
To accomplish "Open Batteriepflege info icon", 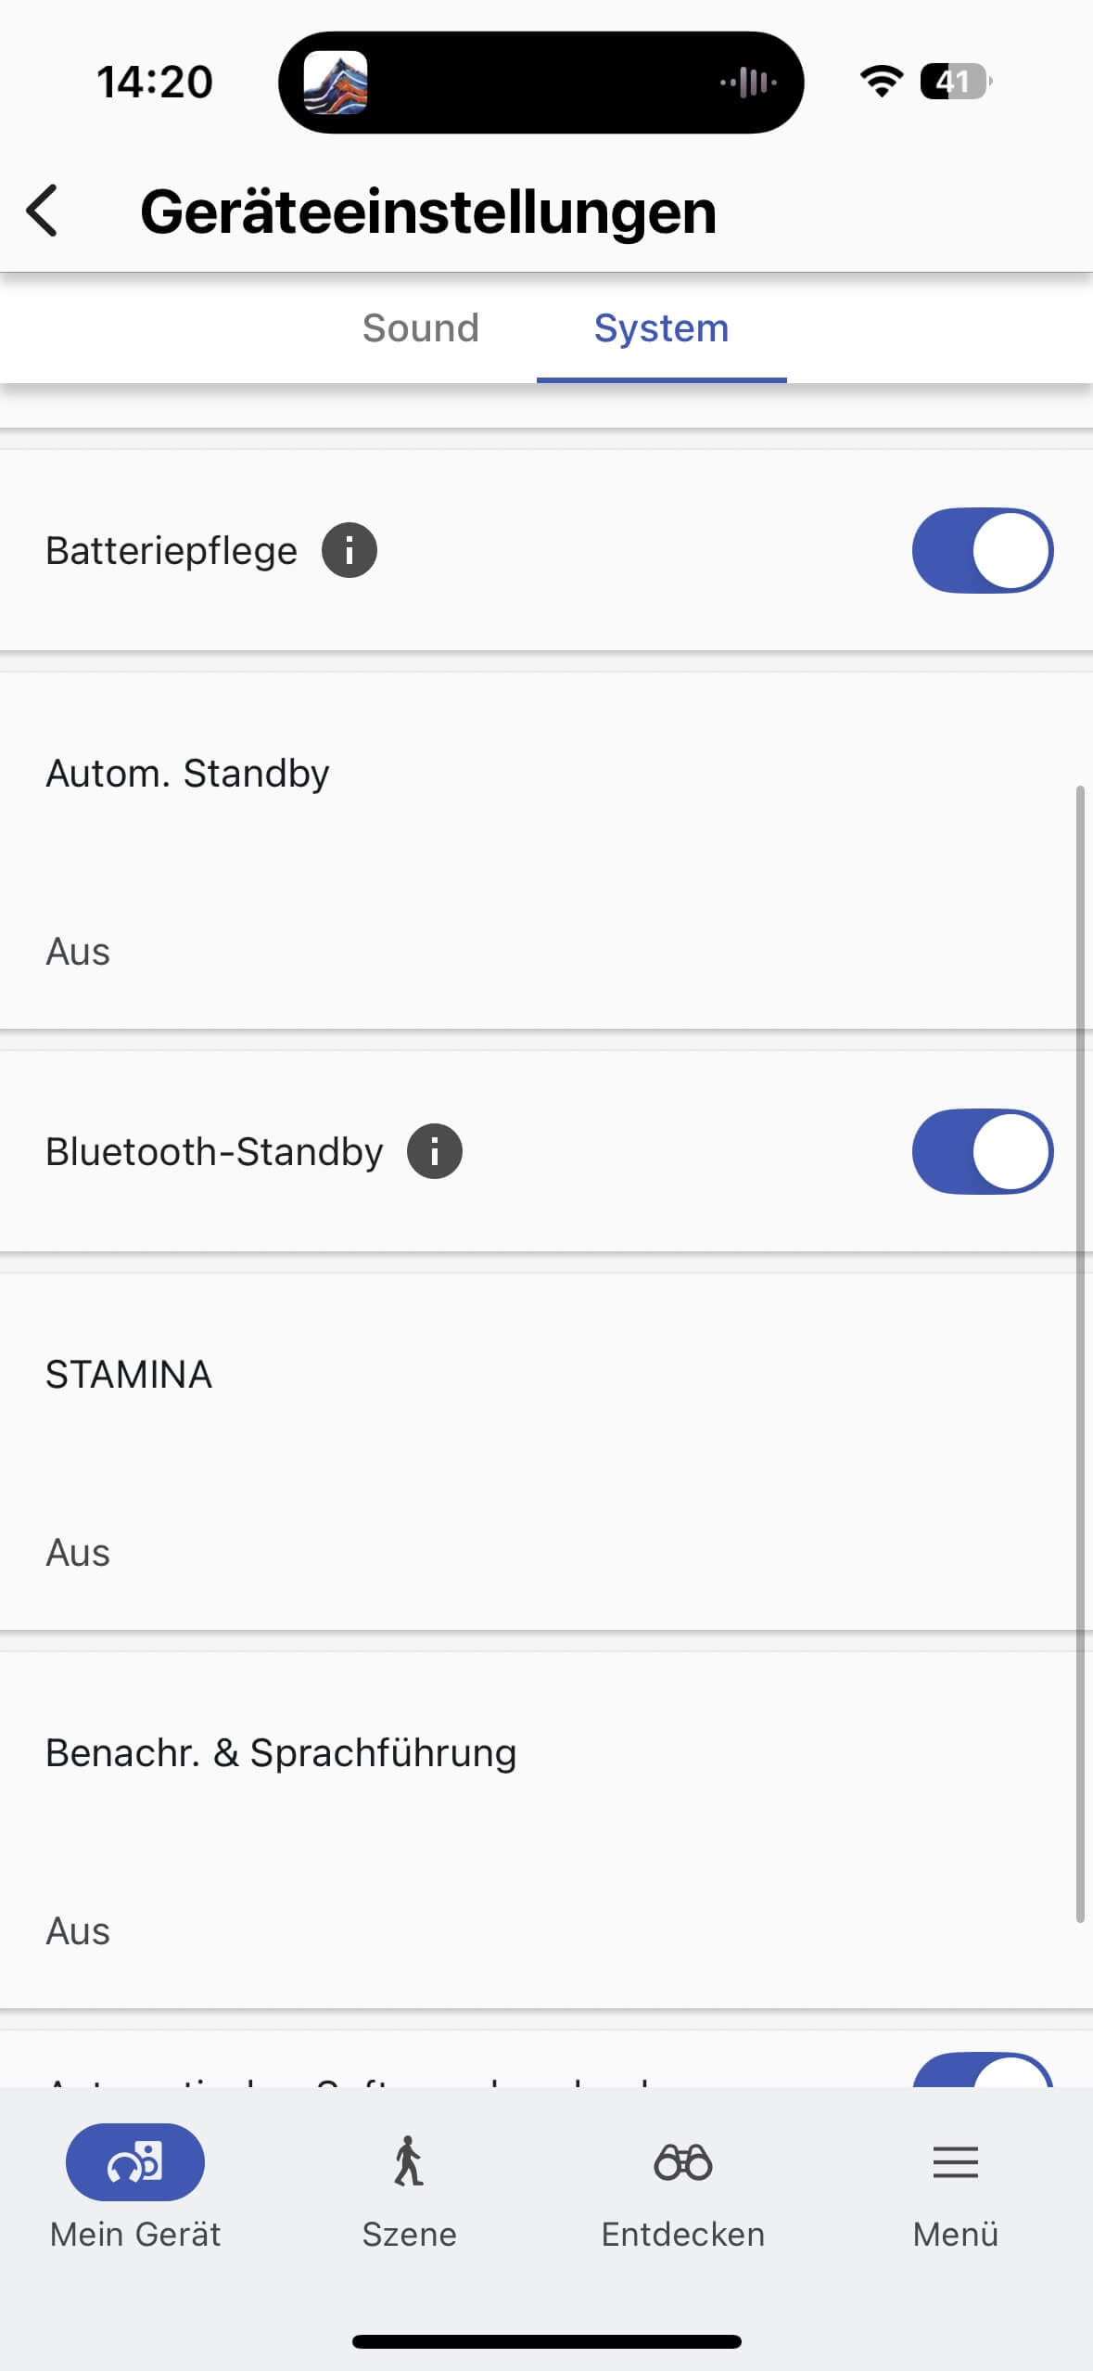I will coord(350,550).
